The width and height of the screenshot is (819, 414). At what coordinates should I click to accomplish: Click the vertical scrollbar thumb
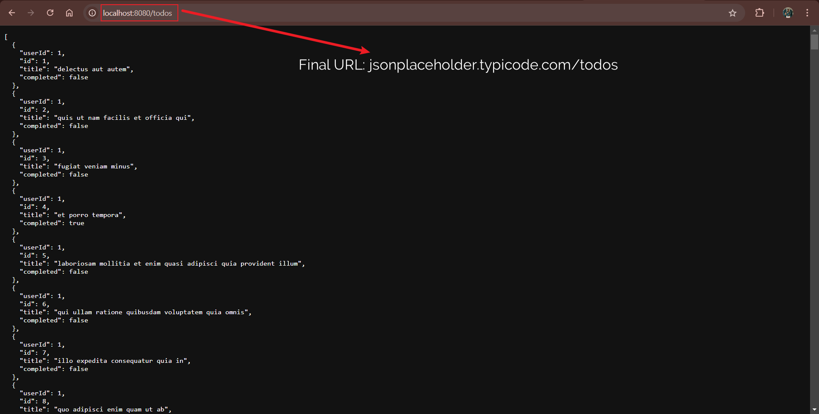click(814, 42)
